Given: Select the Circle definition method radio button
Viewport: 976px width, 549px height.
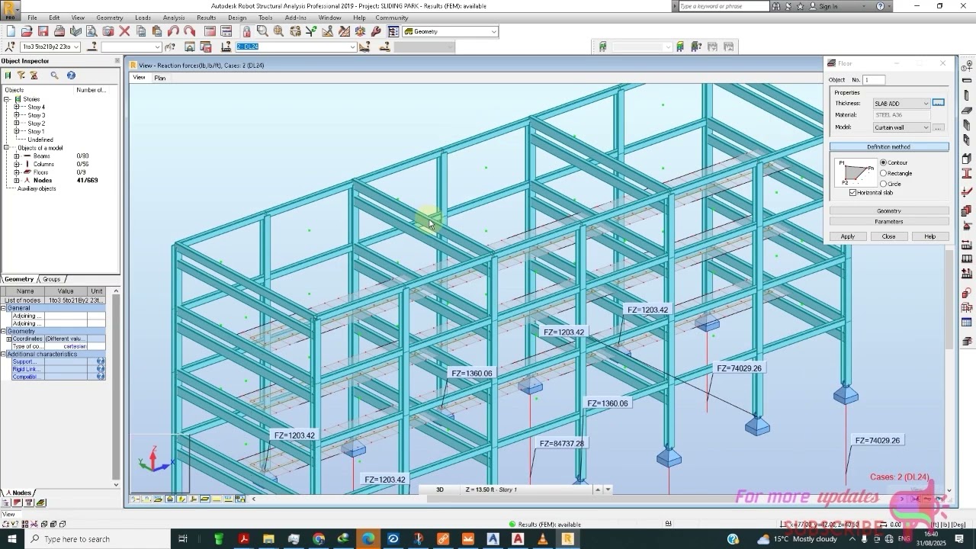Looking at the screenshot, I should point(884,184).
